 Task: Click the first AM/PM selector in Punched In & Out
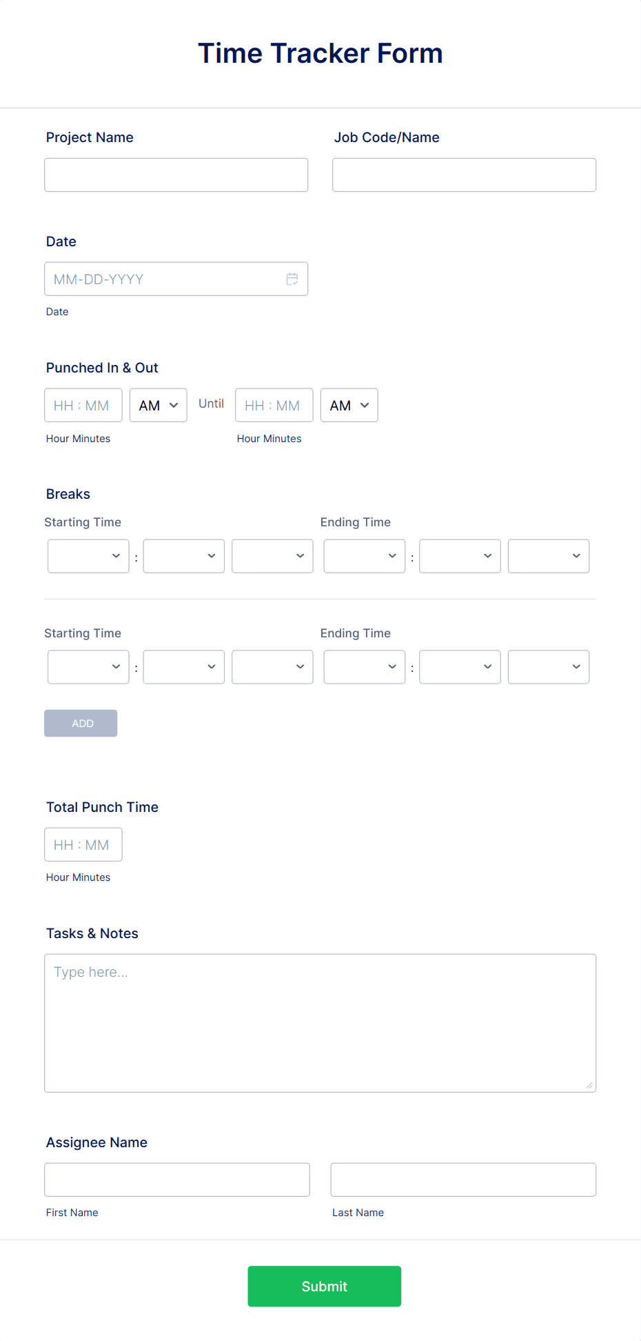coord(158,405)
